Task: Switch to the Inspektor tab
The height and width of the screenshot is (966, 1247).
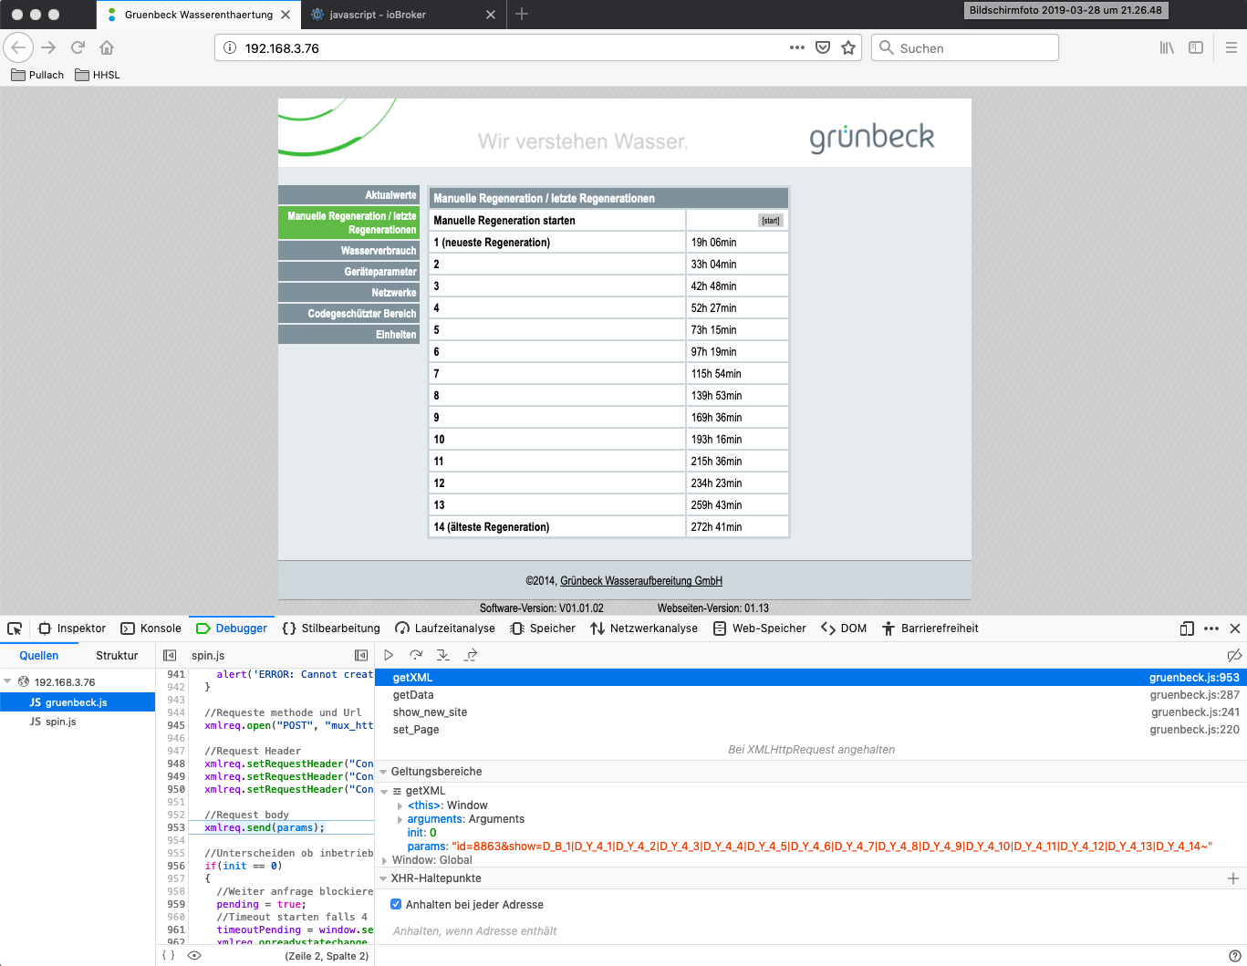Action: click(x=72, y=628)
